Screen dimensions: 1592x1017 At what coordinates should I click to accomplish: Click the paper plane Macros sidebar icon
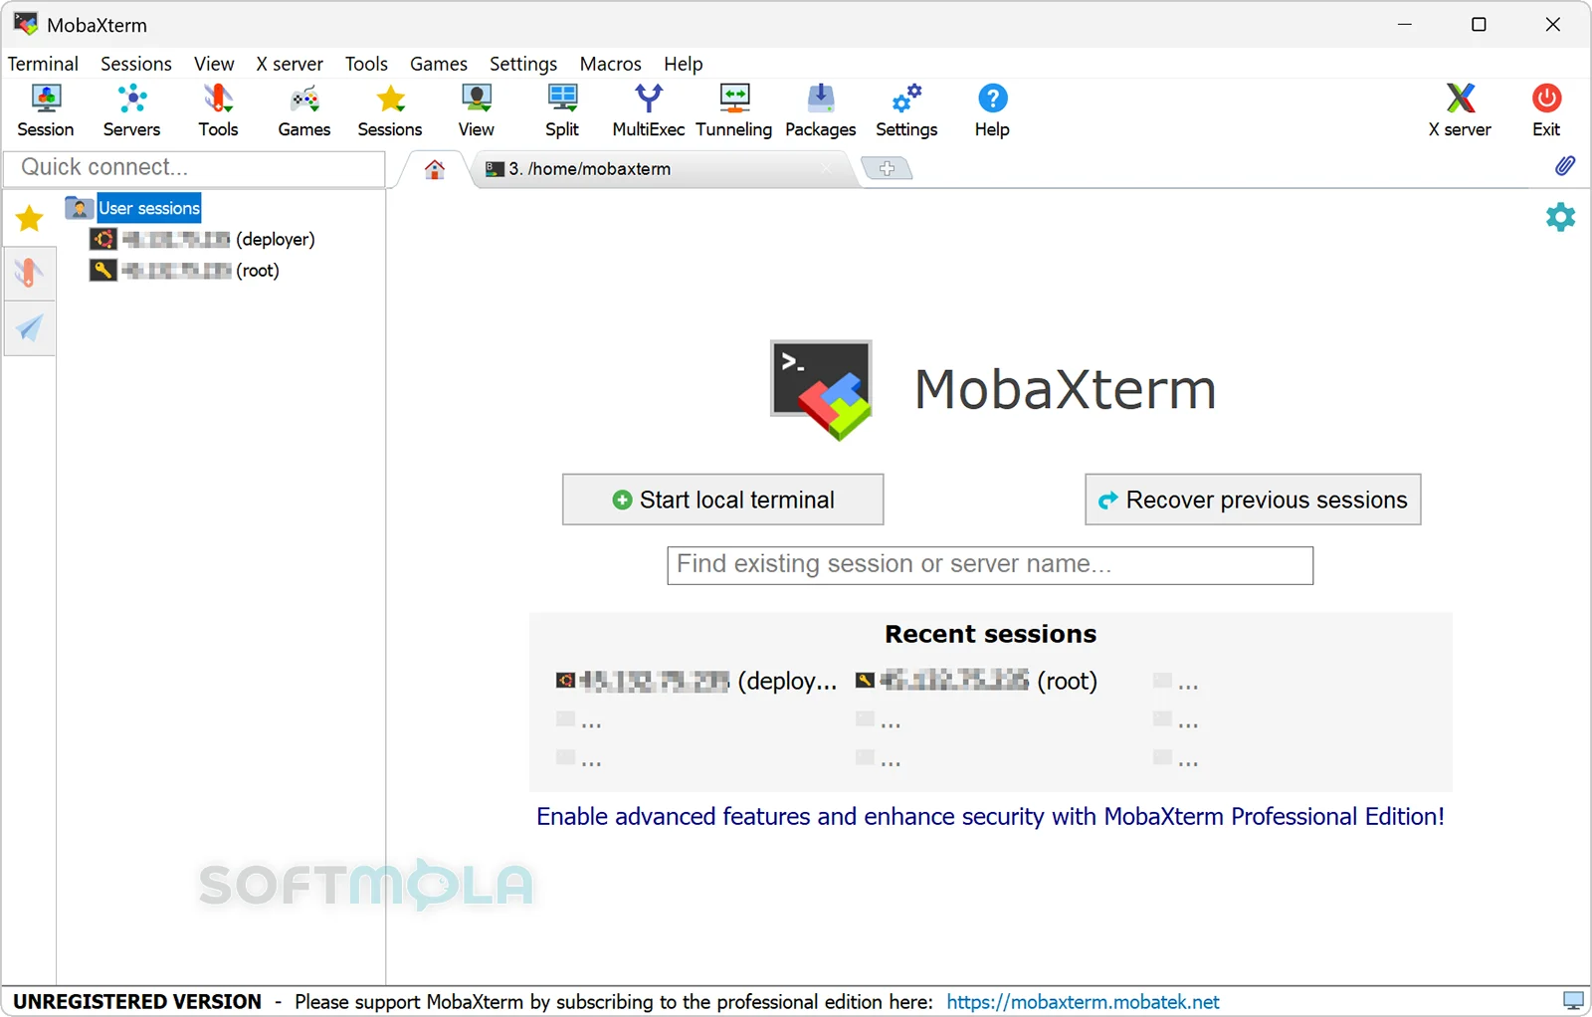tap(29, 327)
